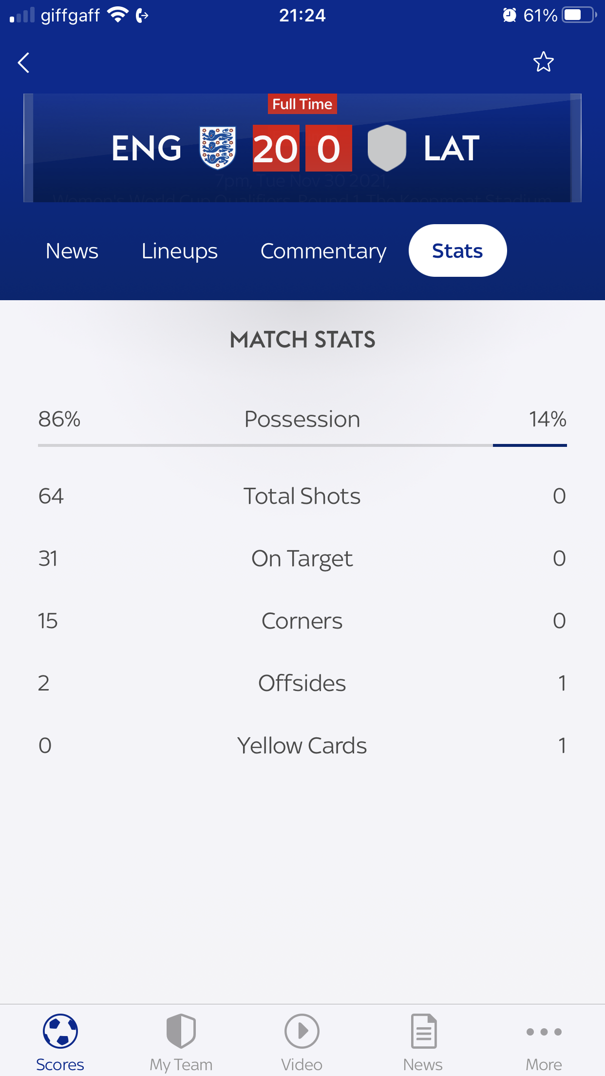Tap the Full Time status label
This screenshot has height=1076, width=605.
click(302, 104)
